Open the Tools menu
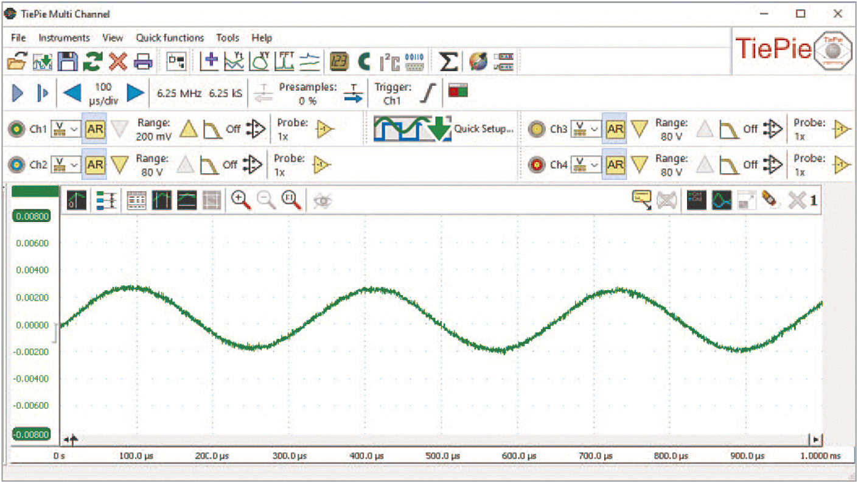Image resolution: width=858 pixels, height=483 pixels. tap(228, 38)
